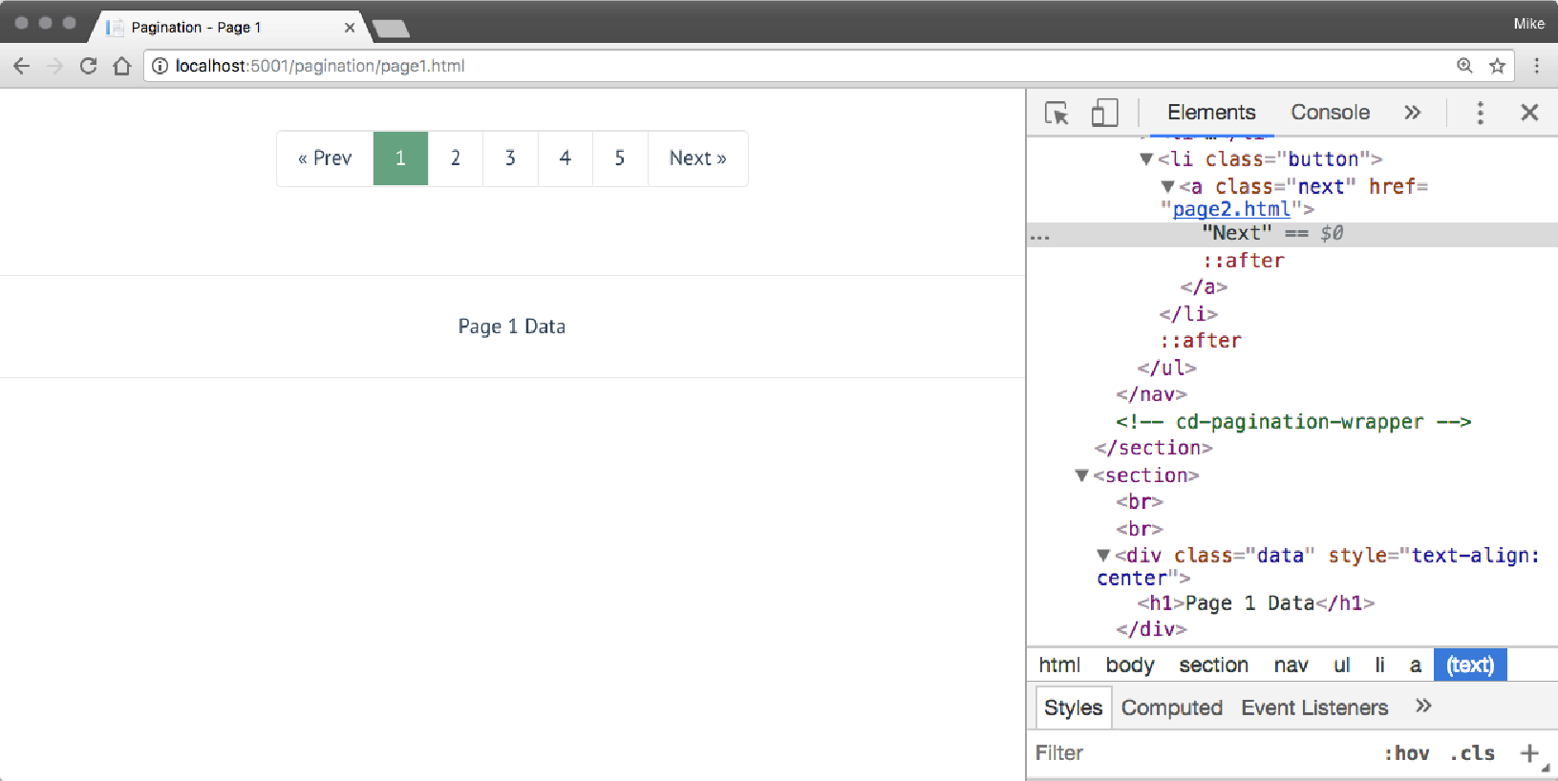
Task: Activate the DevTools inspect element picker
Action: 1056,113
